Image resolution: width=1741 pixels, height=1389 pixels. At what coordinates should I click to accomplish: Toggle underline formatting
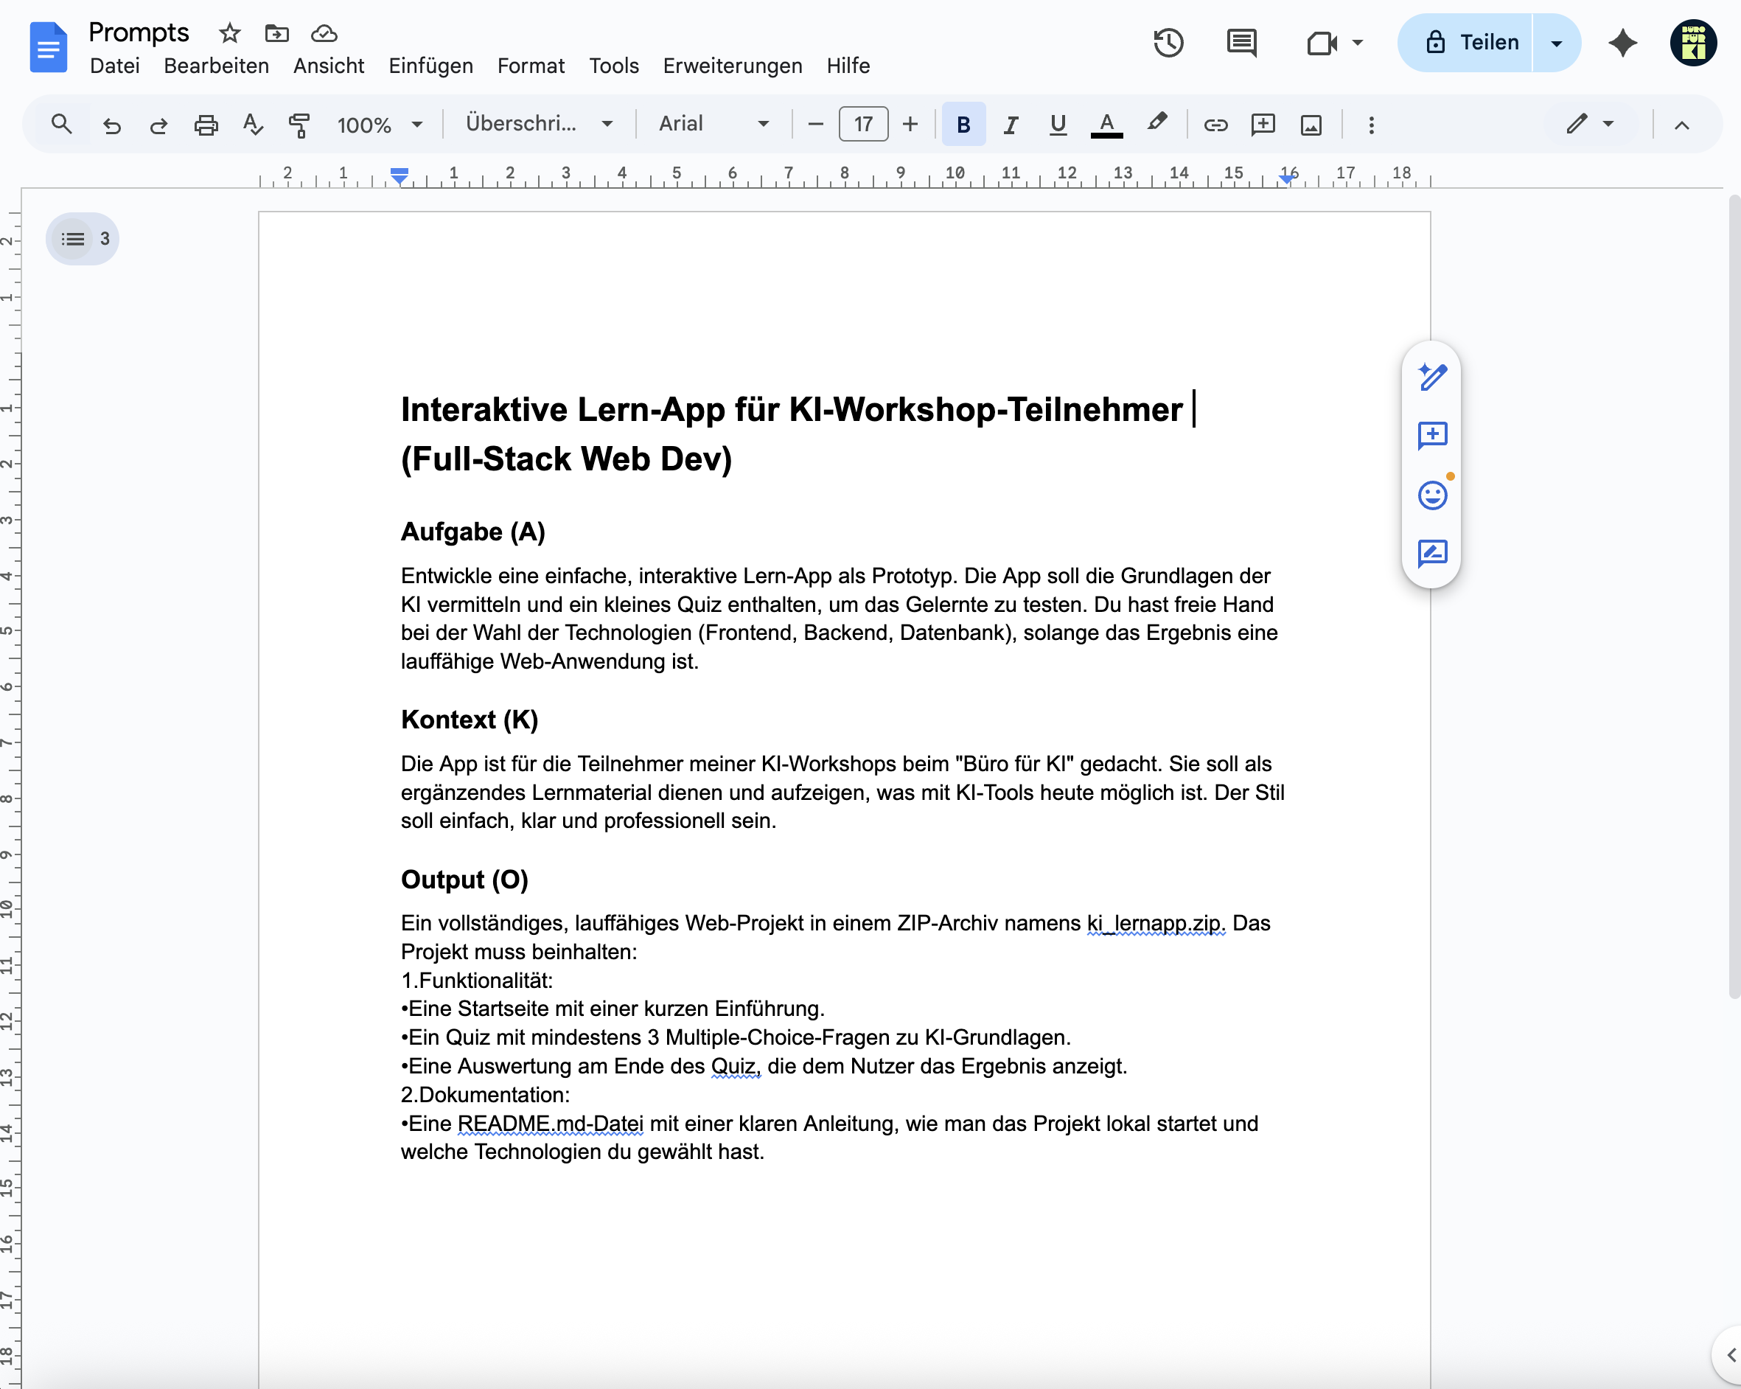(1058, 125)
